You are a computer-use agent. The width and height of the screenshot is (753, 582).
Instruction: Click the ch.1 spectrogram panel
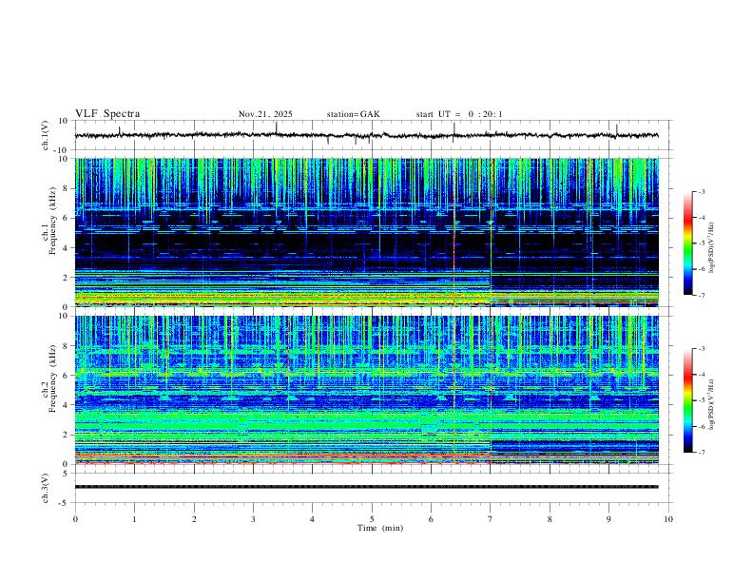tap(366, 232)
